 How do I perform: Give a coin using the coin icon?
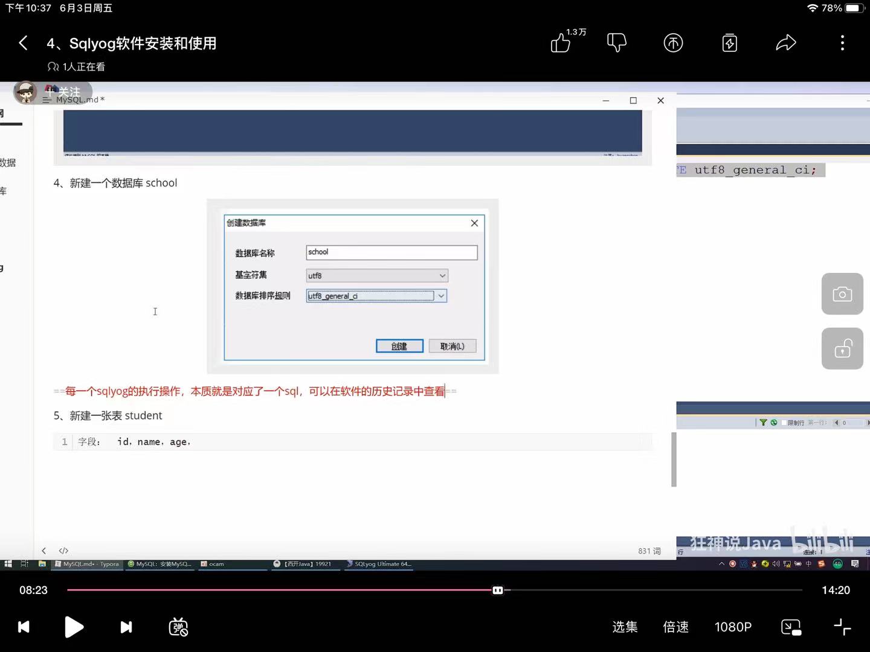[673, 43]
